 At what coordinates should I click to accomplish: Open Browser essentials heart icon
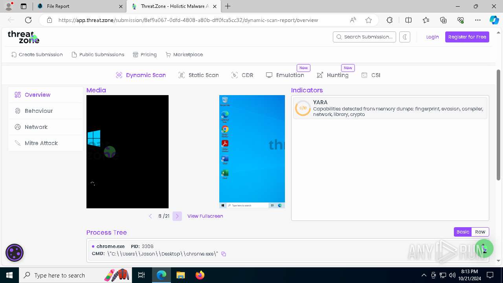point(461,20)
